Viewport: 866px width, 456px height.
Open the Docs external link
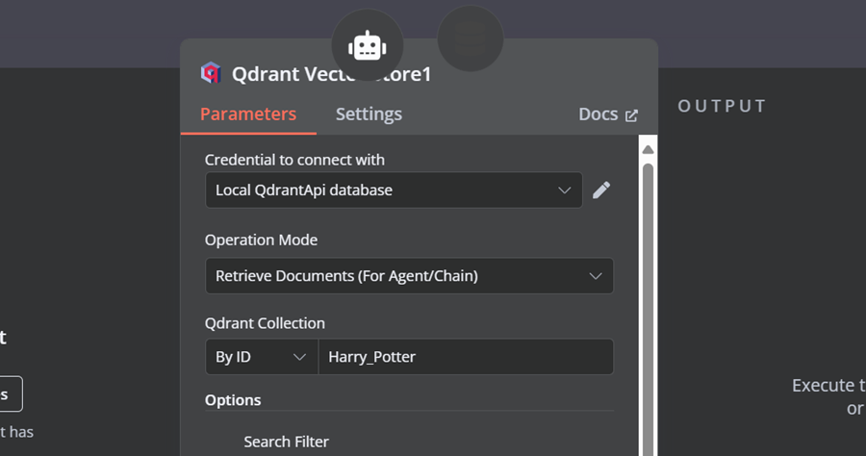[608, 114]
